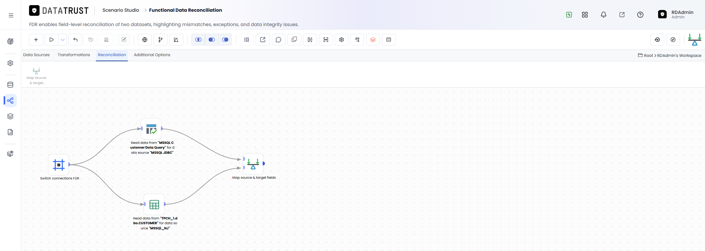Open the branch version control icon
The image size is (705, 251).
(161, 40)
